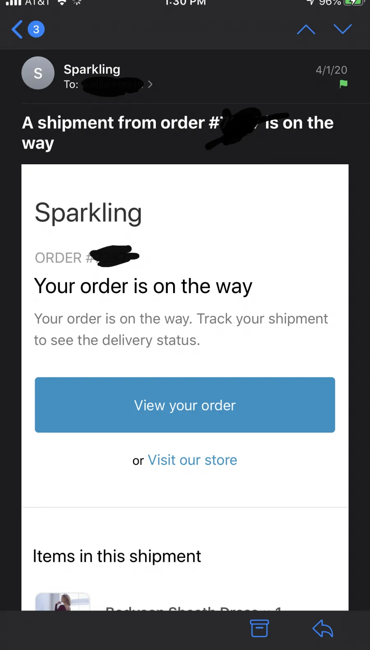The height and width of the screenshot is (650, 370).
Task: Tap the ORDER number label
Action: tap(87, 257)
